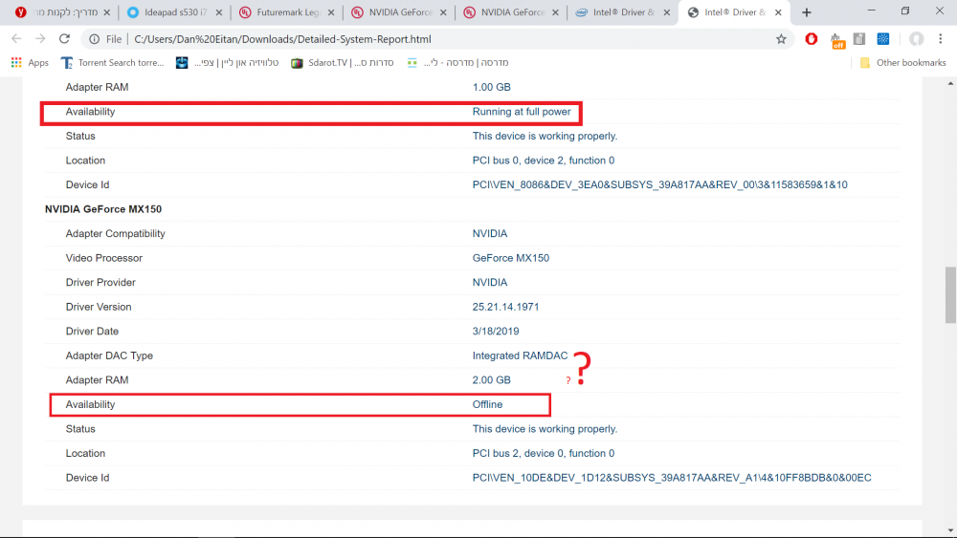
Task: Click the '2.00 GB' adapter RAM value
Action: pyautogui.click(x=491, y=380)
